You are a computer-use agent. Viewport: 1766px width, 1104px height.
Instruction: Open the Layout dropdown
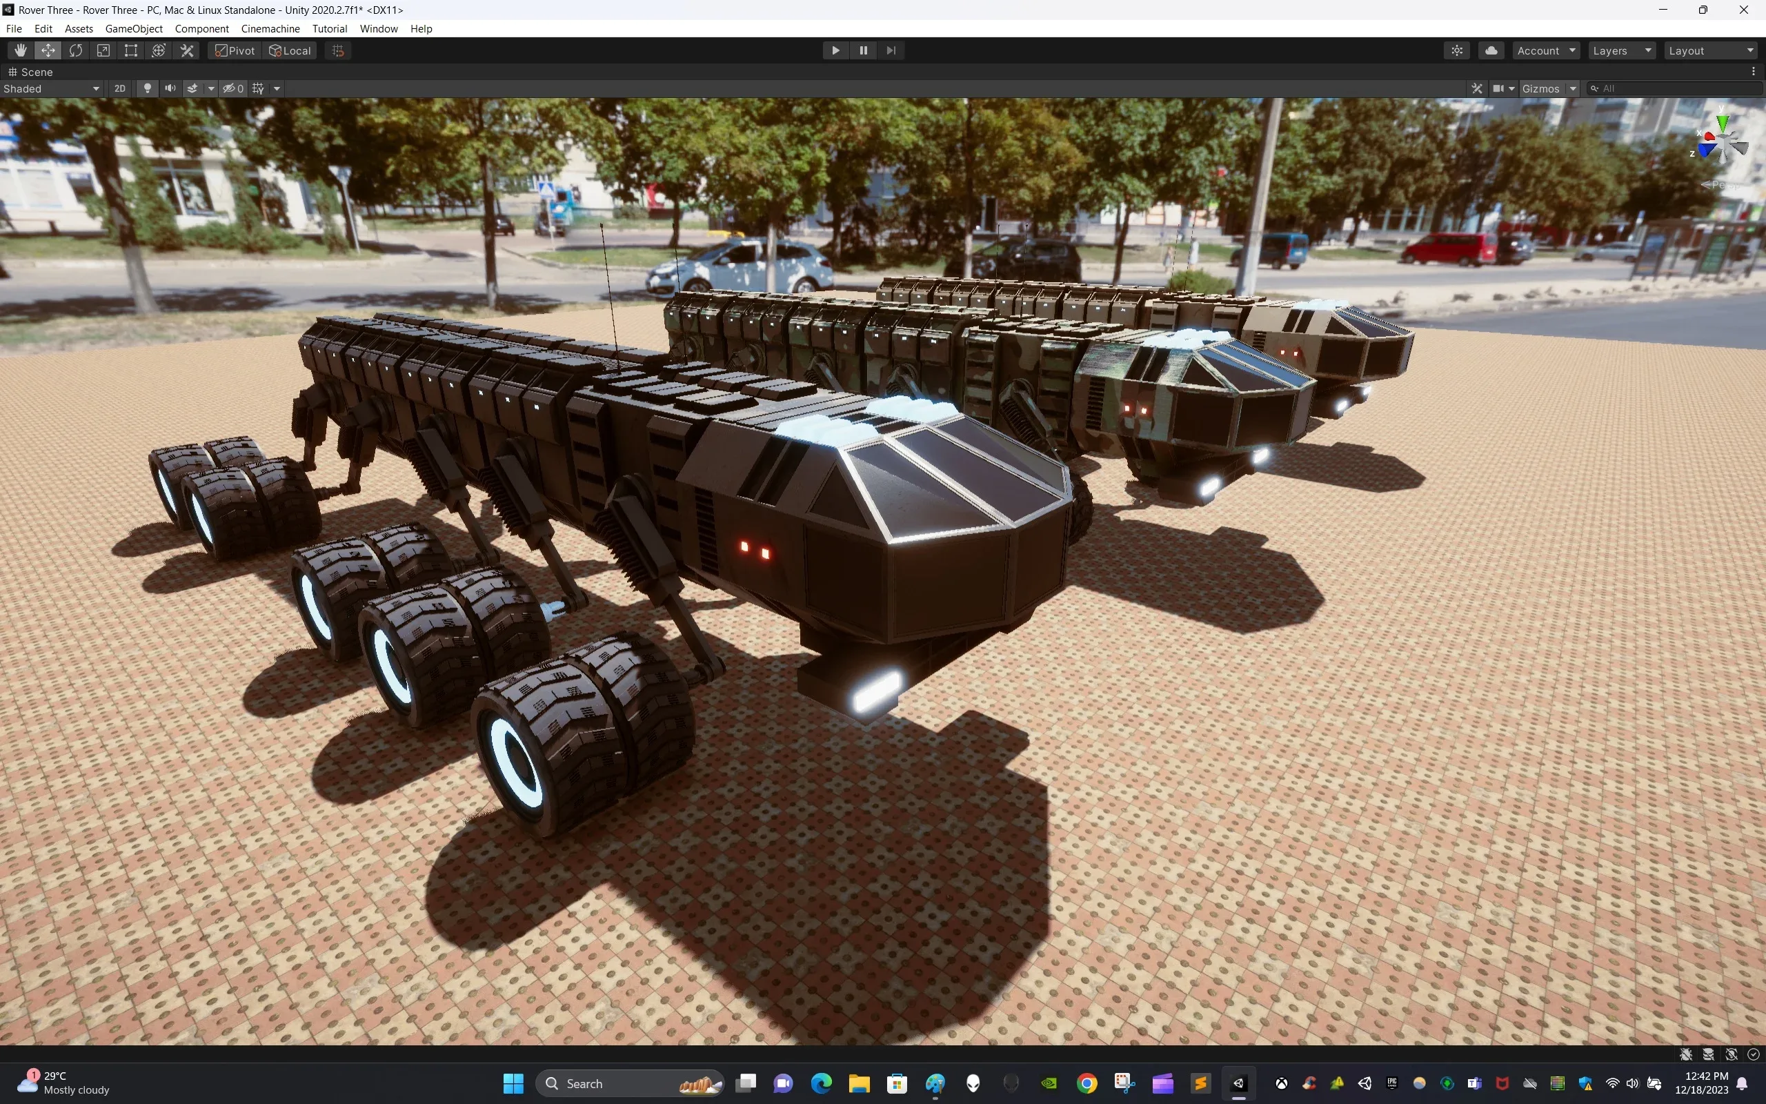[1711, 50]
